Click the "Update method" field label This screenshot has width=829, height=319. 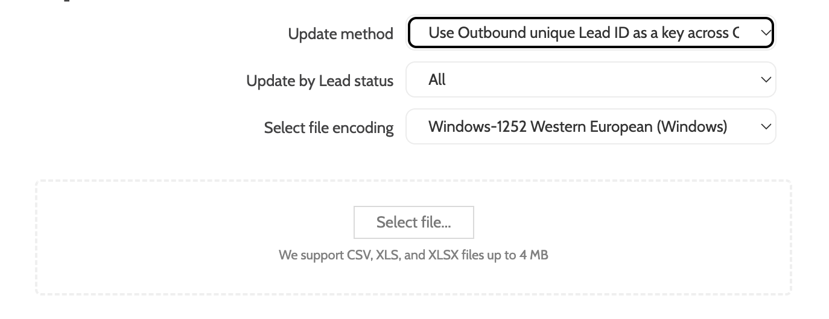click(340, 34)
